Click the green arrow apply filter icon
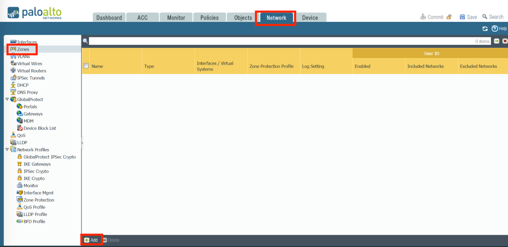The height and width of the screenshot is (247, 508). click(497, 41)
